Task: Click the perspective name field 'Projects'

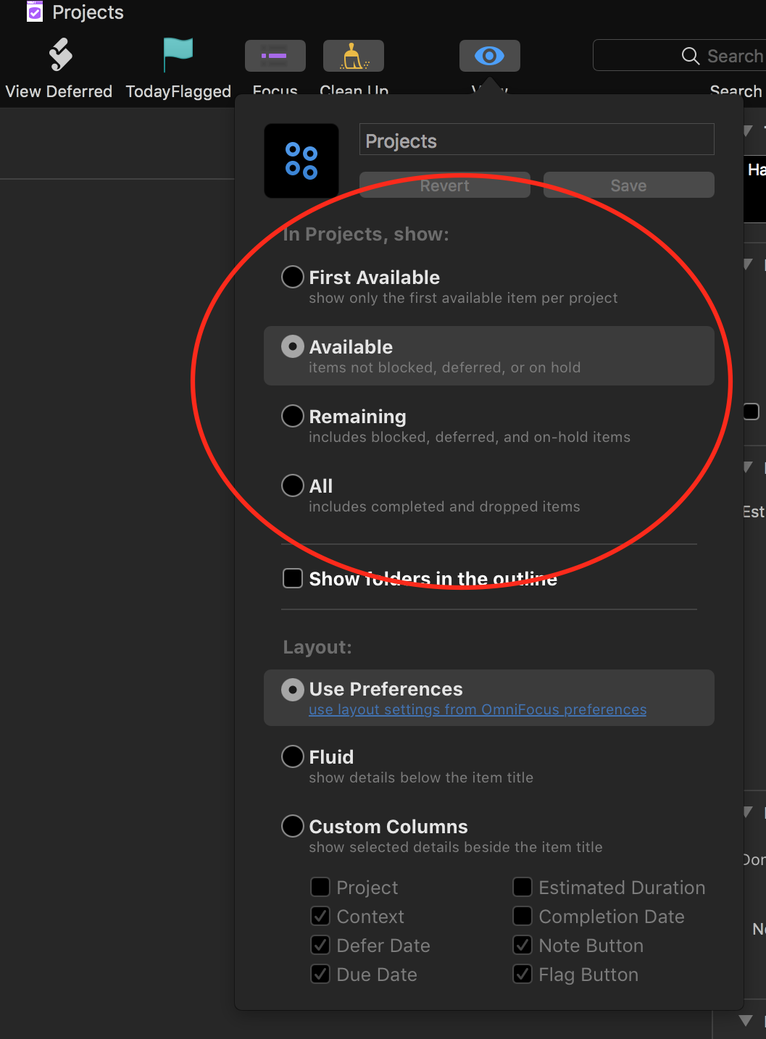Action: click(x=537, y=139)
